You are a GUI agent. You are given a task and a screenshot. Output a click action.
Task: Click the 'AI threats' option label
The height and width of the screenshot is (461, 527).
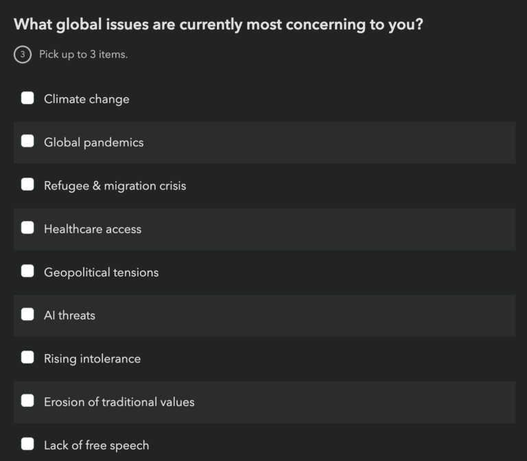69,315
